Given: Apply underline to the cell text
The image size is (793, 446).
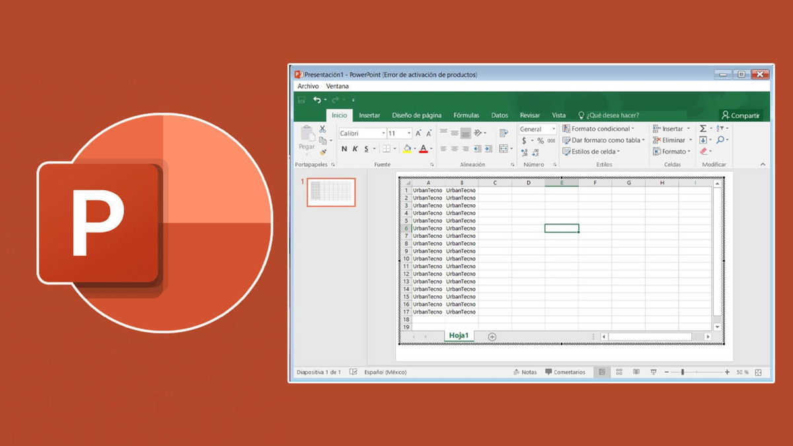Looking at the screenshot, I should pos(366,148).
